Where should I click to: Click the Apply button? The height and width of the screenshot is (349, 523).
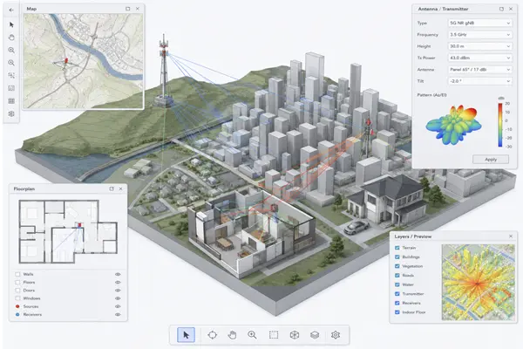tap(491, 160)
